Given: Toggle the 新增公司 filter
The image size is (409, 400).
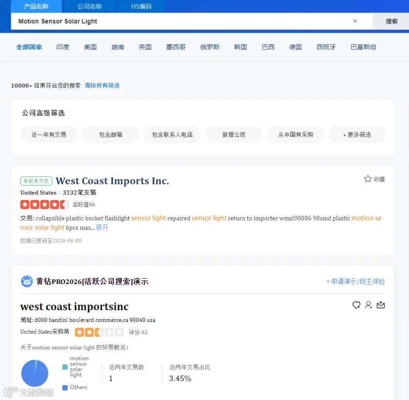Looking at the screenshot, I should [234, 135].
